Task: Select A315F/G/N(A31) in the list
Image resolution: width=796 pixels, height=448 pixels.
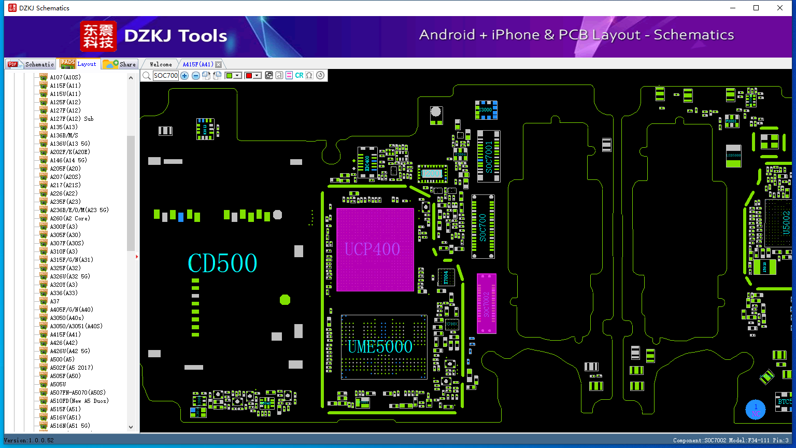Action: (72, 260)
